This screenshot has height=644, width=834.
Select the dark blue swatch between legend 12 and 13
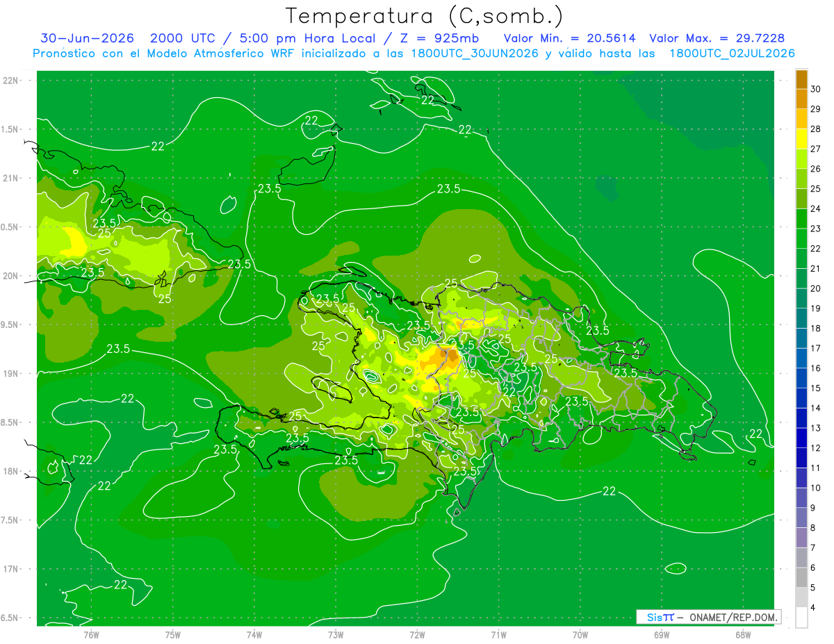click(x=801, y=438)
